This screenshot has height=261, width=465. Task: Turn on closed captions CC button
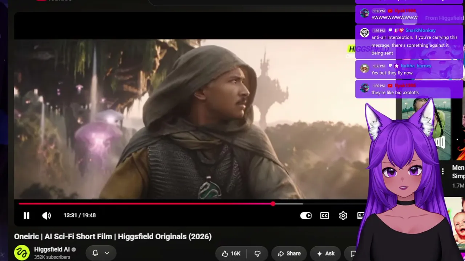click(x=324, y=216)
